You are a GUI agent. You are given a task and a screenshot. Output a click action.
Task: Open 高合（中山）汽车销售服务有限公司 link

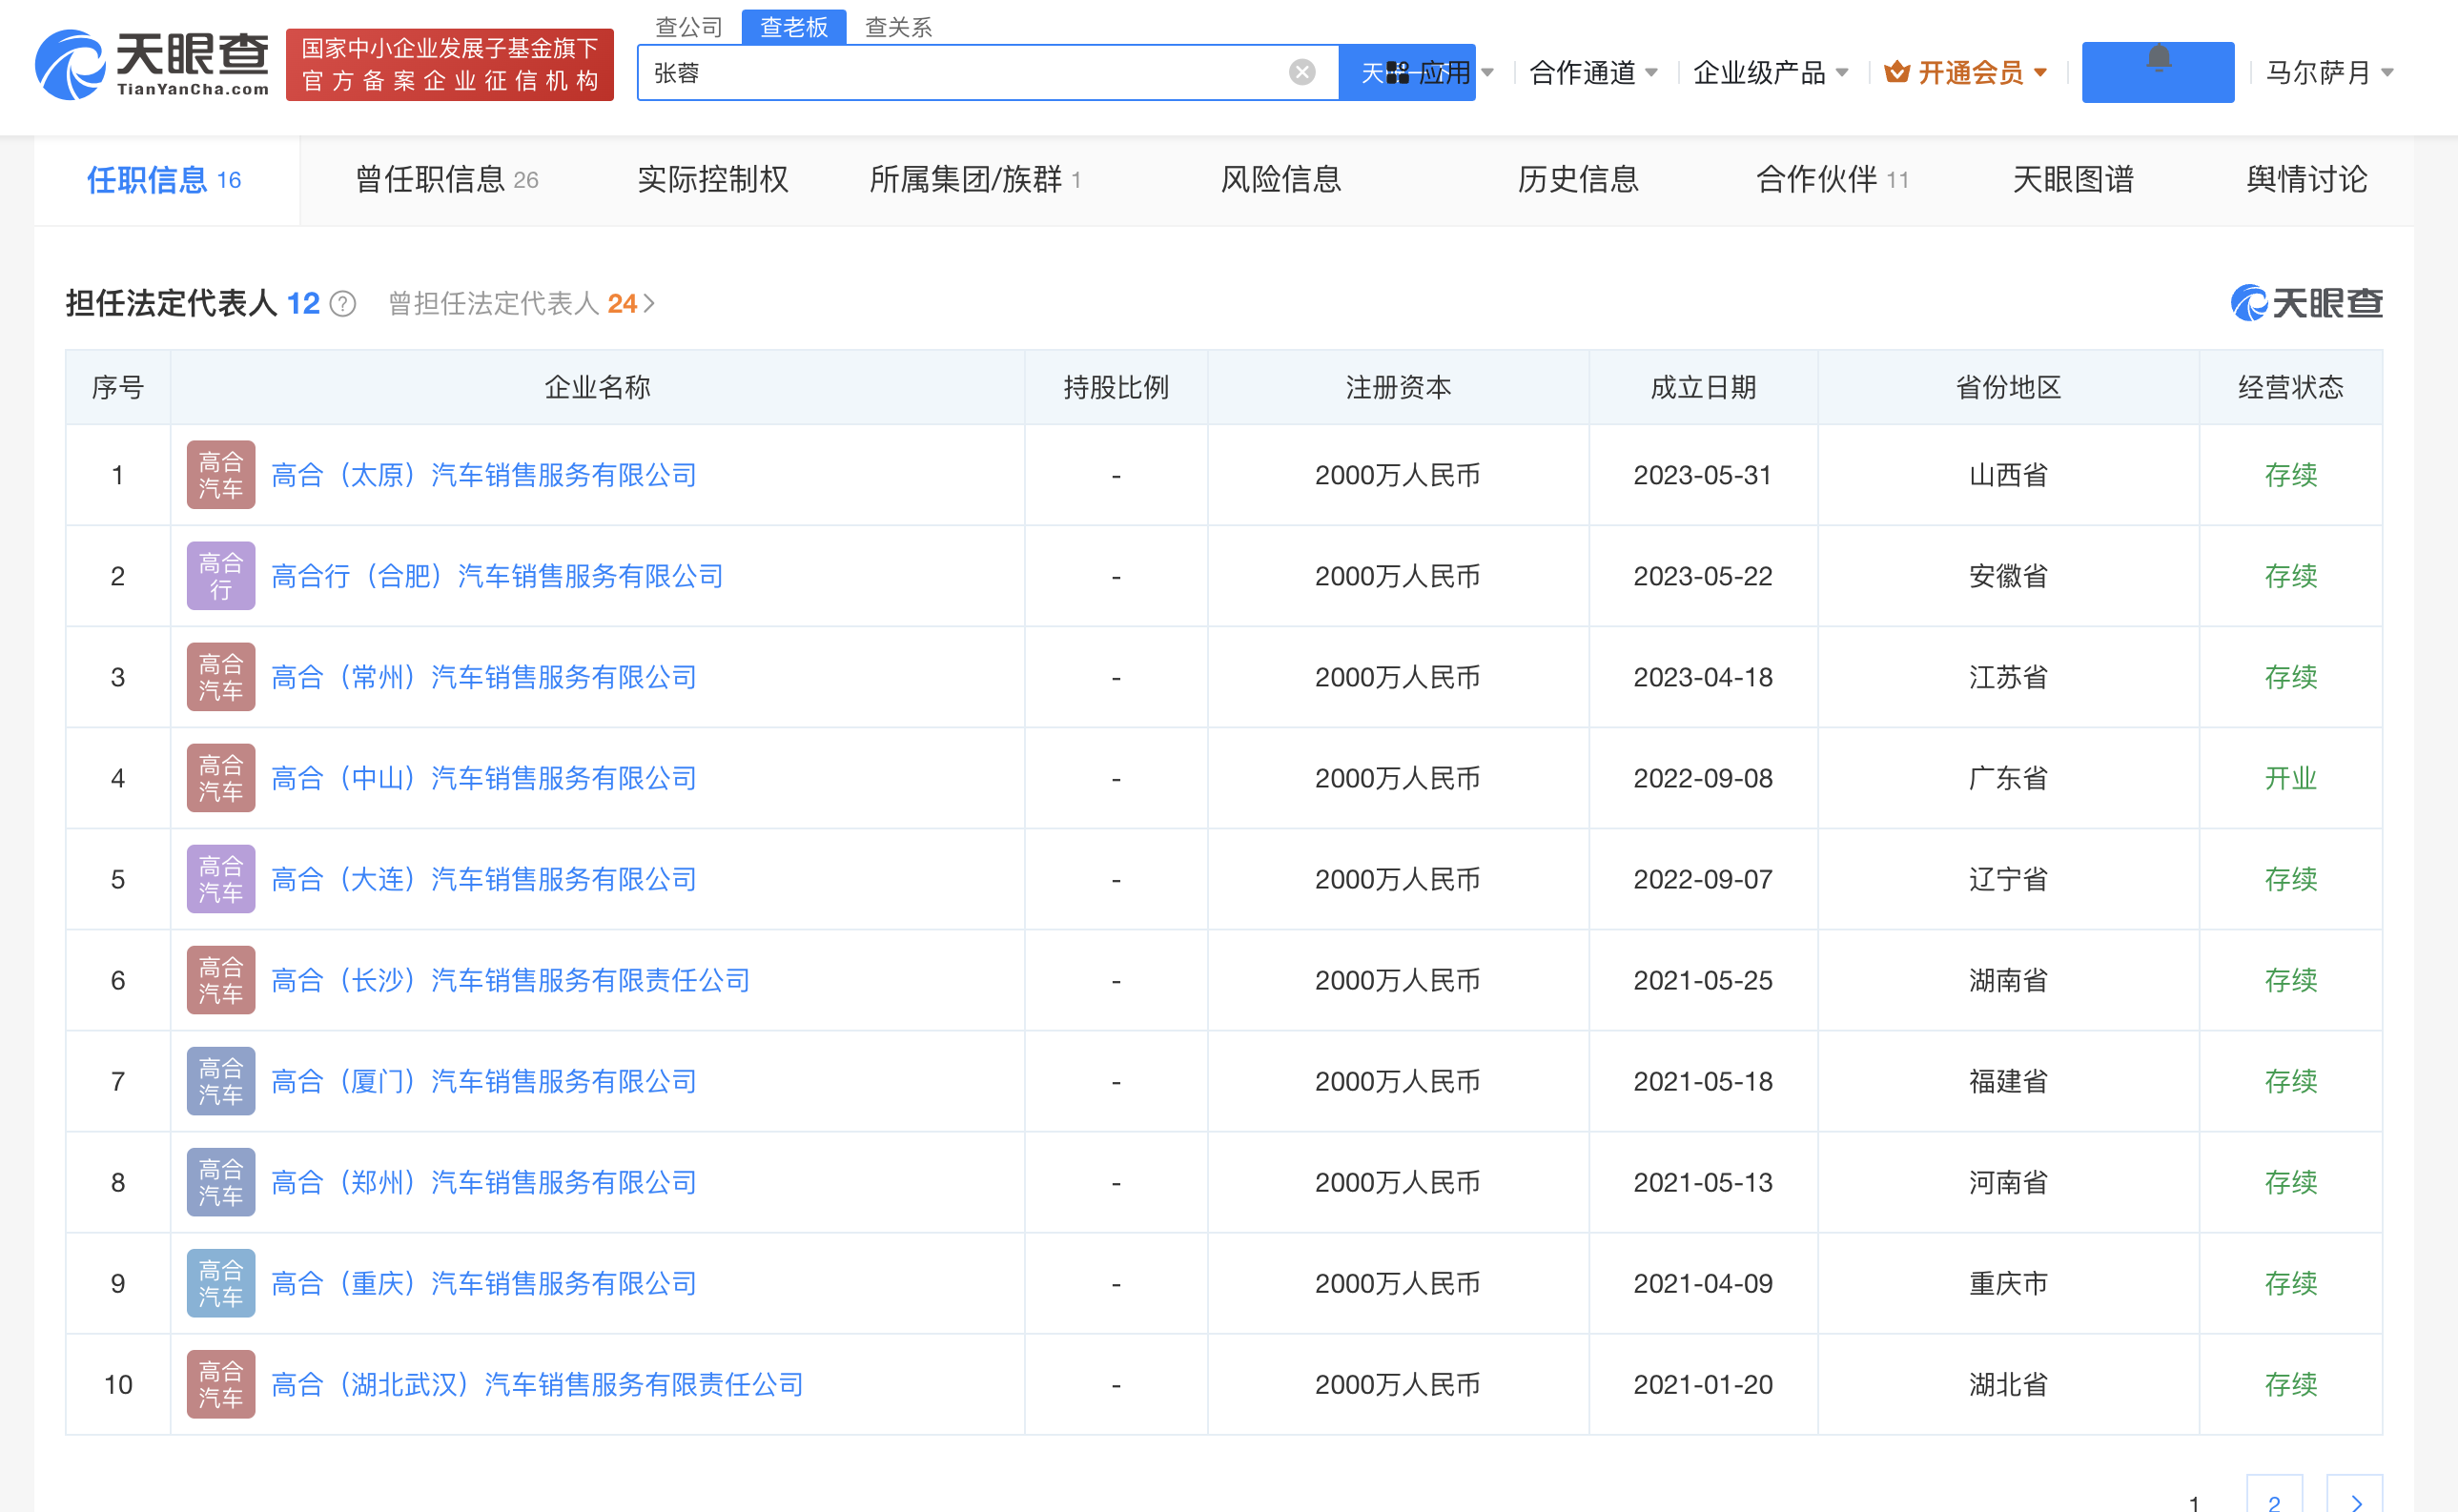(484, 778)
